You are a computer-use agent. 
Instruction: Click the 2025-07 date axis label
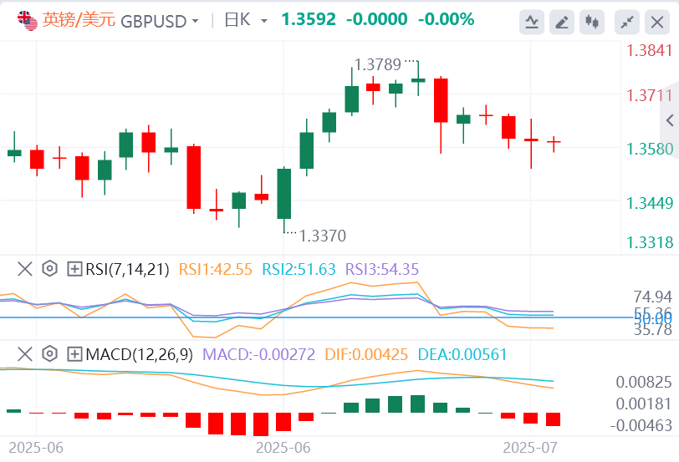coord(530,448)
